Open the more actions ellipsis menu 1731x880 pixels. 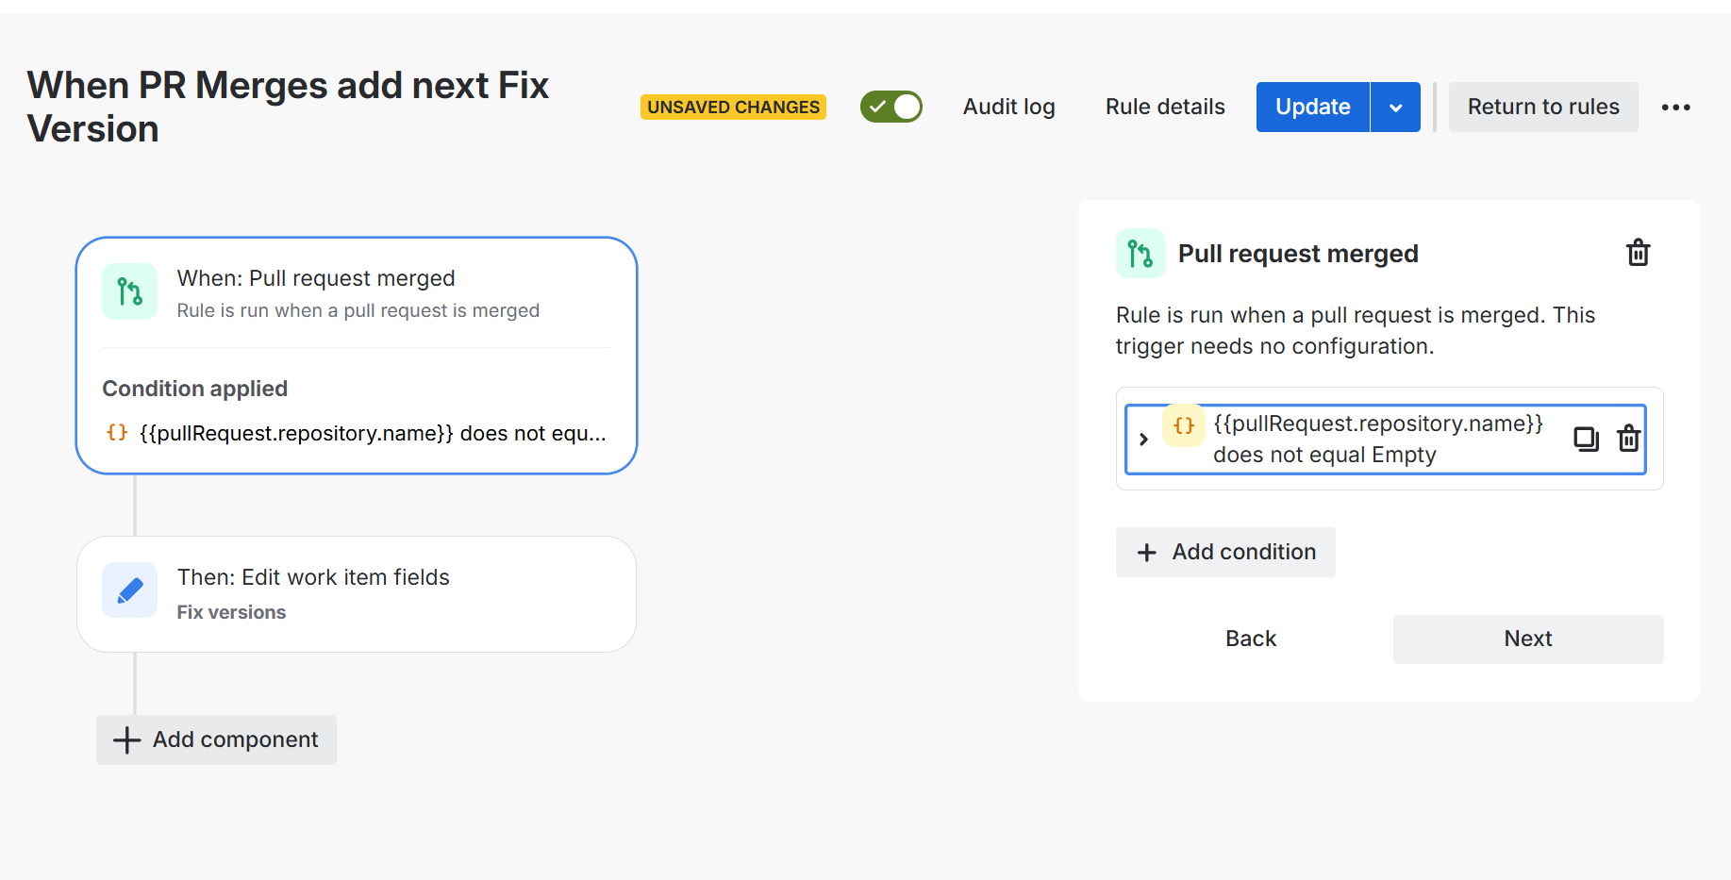point(1675,108)
